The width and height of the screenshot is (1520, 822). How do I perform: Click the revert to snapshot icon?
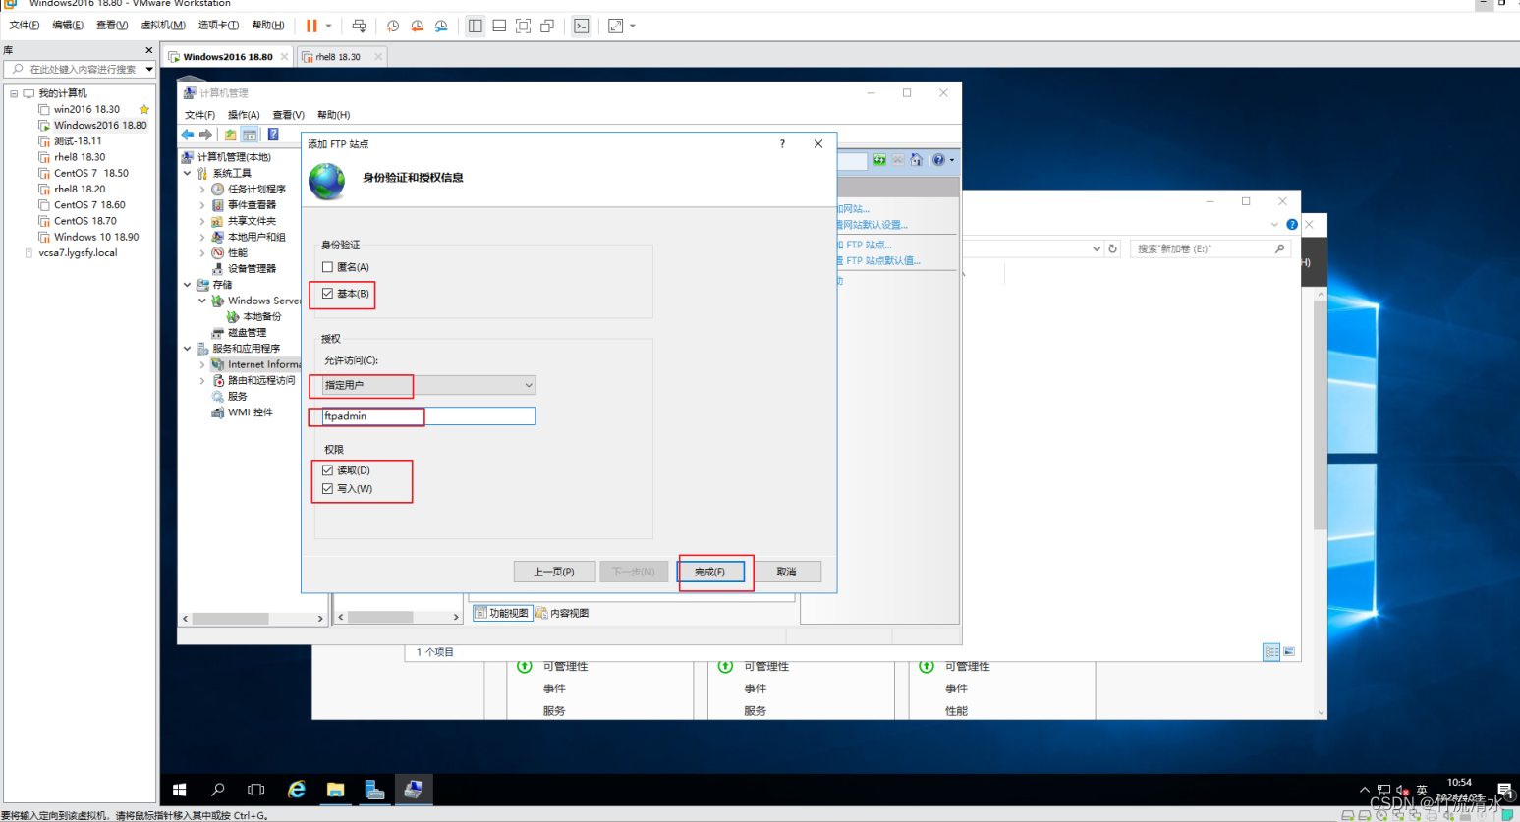point(418,26)
